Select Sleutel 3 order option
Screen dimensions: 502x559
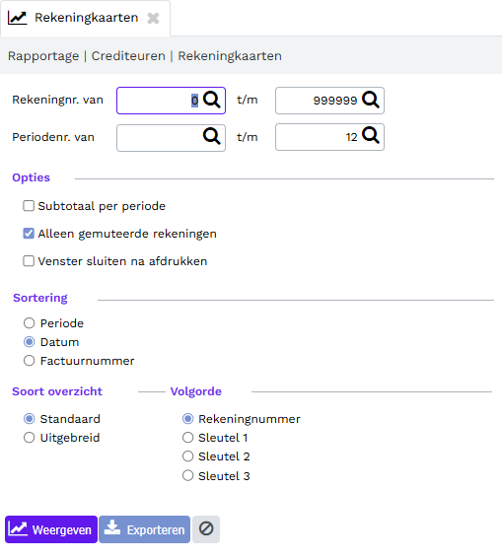click(x=187, y=475)
